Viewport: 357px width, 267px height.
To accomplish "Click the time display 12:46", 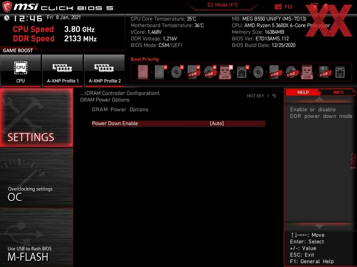I will pyautogui.click(x=28, y=18).
